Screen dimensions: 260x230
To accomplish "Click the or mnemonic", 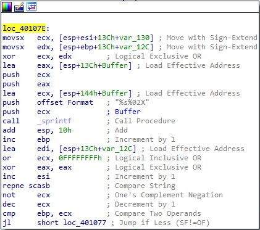I will 7,158.
